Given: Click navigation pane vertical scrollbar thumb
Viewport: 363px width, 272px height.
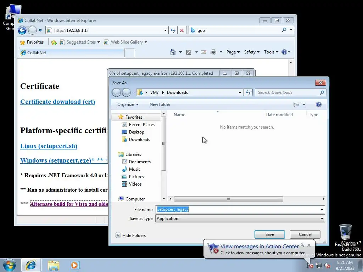Looking at the screenshot, I should (x=164, y=143).
